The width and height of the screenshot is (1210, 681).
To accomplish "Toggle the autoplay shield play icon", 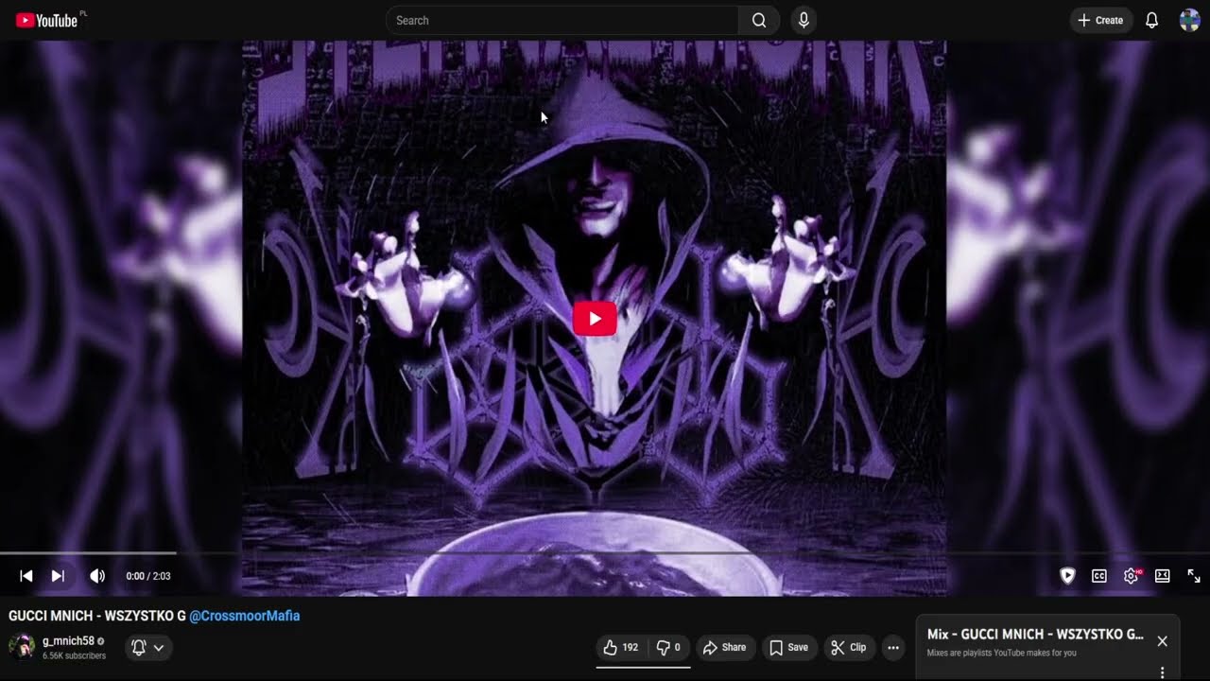I will 1067,576.
